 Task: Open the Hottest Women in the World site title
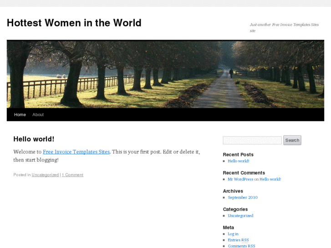point(74,23)
